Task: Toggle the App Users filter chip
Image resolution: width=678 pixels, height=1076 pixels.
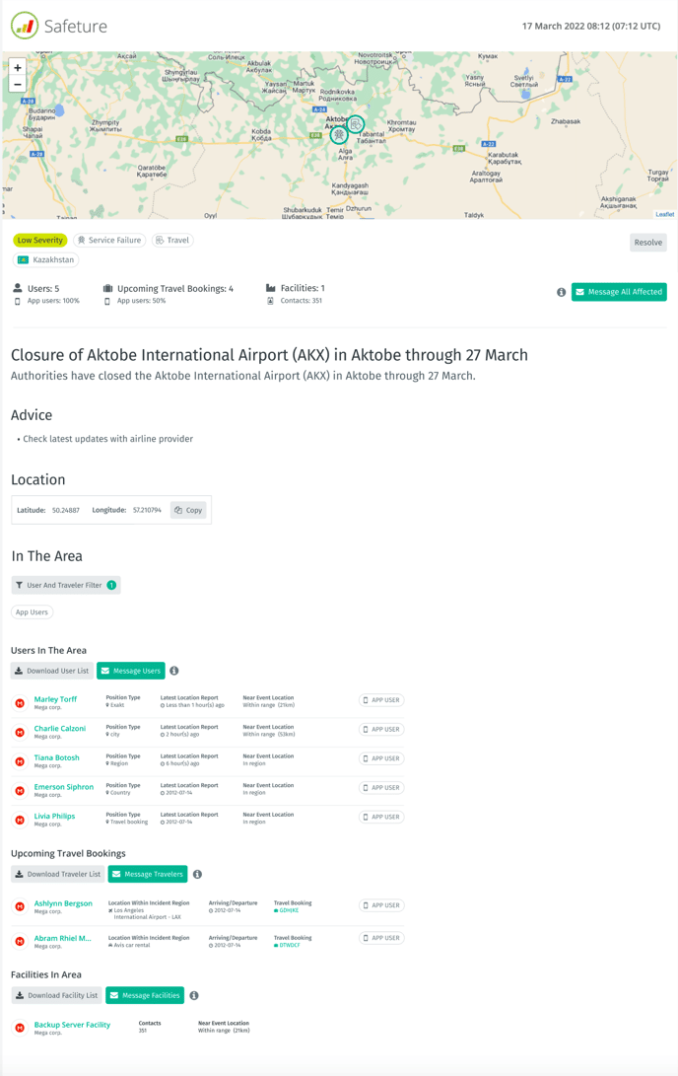Action: tap(32, 611)
